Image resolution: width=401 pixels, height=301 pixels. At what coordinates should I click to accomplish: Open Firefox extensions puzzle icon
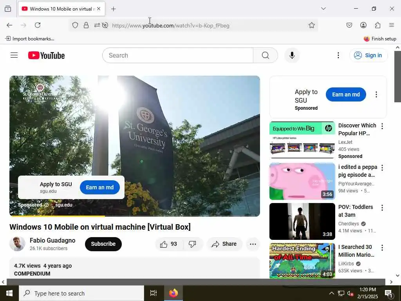point(378,25)
